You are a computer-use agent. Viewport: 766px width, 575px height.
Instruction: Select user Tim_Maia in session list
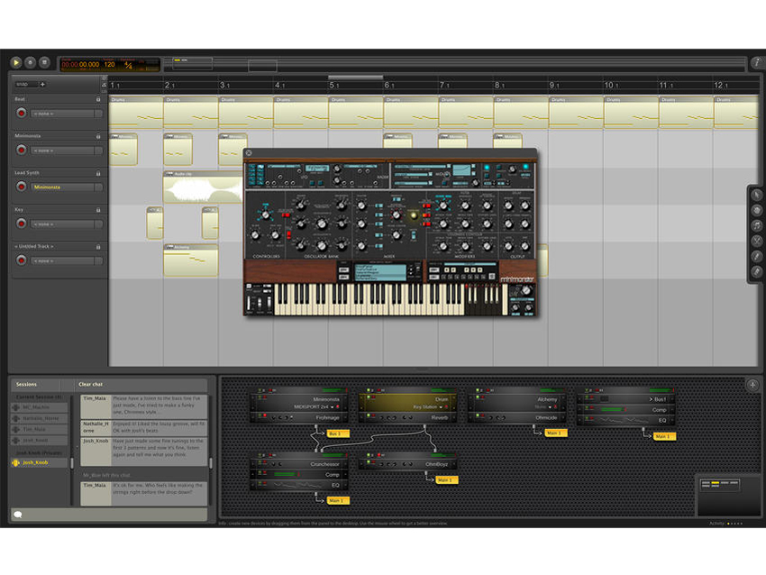pyautogui.click(x=40, y=429)
